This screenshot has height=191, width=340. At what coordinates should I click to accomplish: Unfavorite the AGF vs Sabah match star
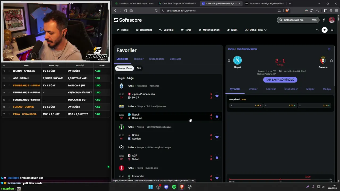(217, 157)
